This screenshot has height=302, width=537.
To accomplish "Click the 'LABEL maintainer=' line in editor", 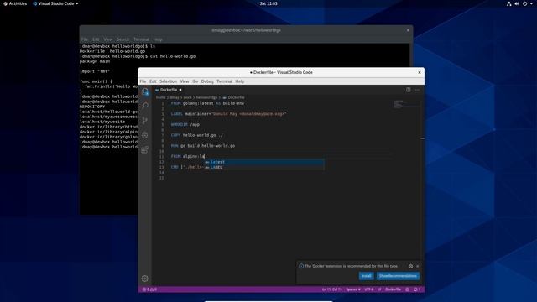I will coord(228,114).
